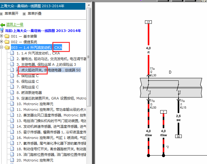Viewport: 207px width, 164px height.
Task: Open page 17. 氧传感器, 尾气催化净化器
Action: [x=51, y=143]
